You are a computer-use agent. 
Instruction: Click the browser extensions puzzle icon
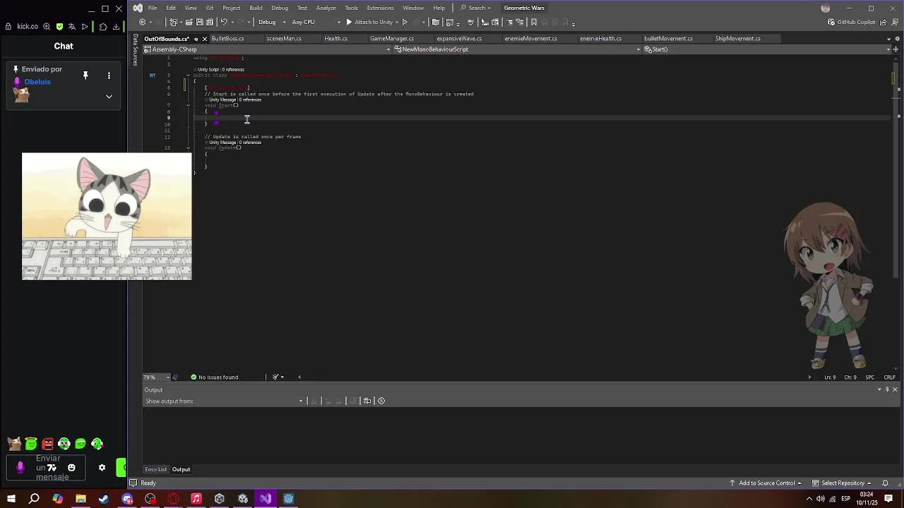point(103,27)
